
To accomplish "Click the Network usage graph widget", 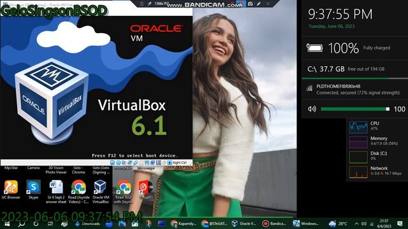I will point(358,172).
